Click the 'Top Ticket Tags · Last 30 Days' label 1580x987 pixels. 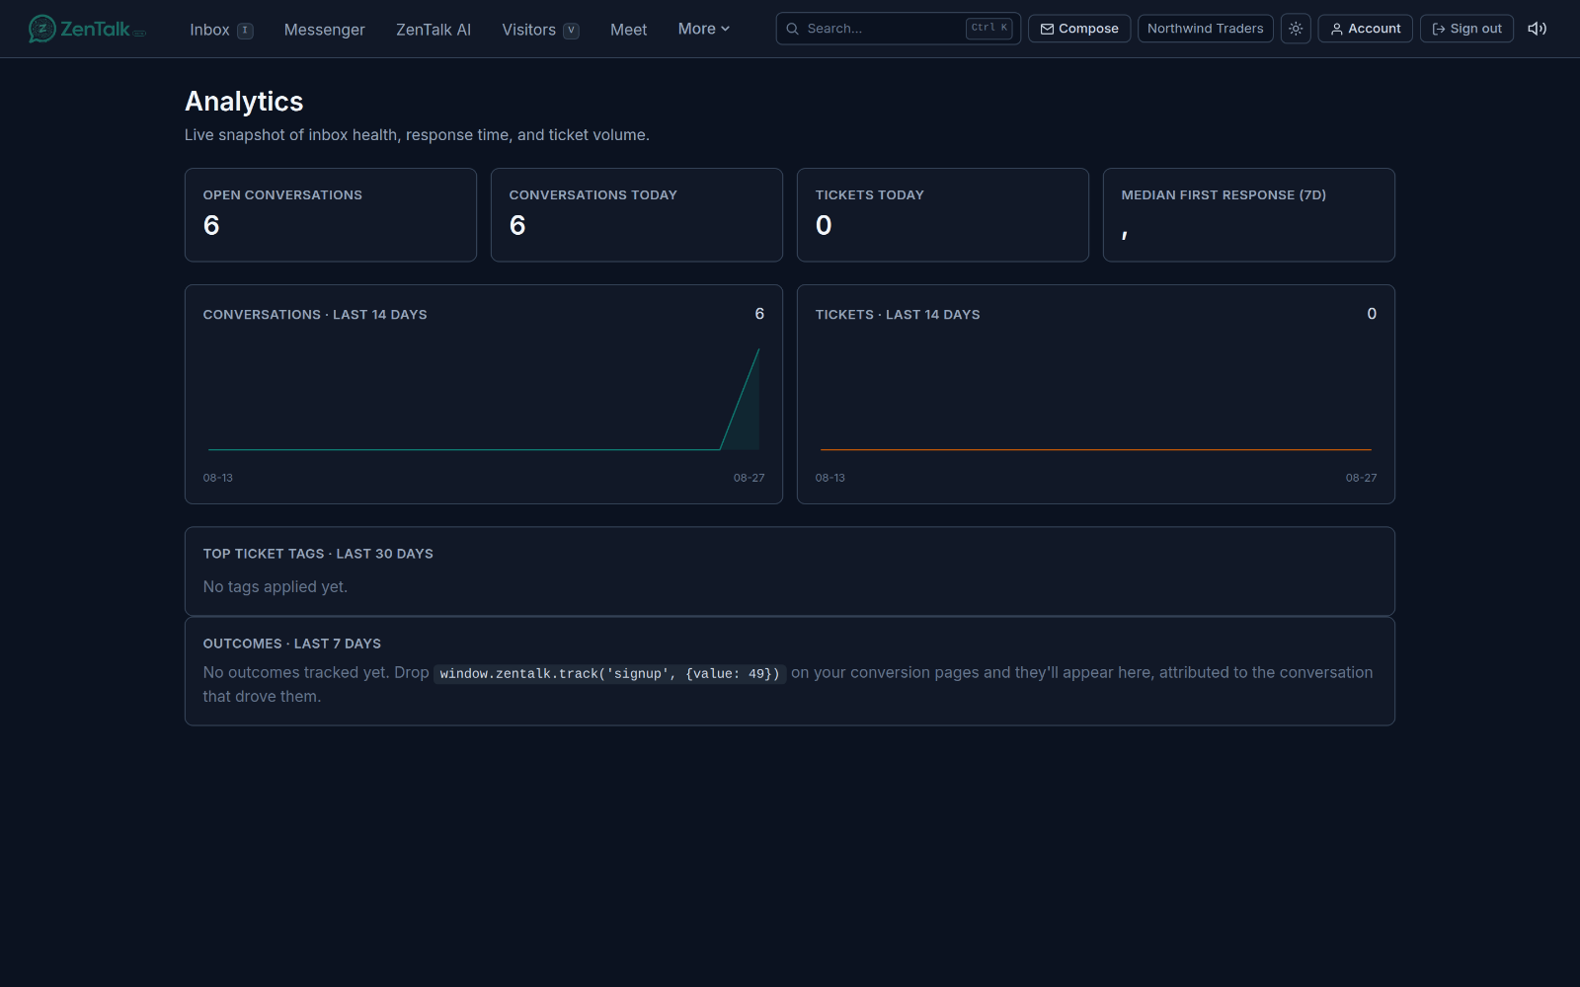click(318, 554)
